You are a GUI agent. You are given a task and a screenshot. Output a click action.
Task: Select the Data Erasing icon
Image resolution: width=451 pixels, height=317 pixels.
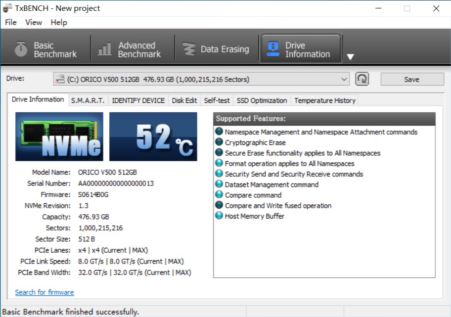189,49
